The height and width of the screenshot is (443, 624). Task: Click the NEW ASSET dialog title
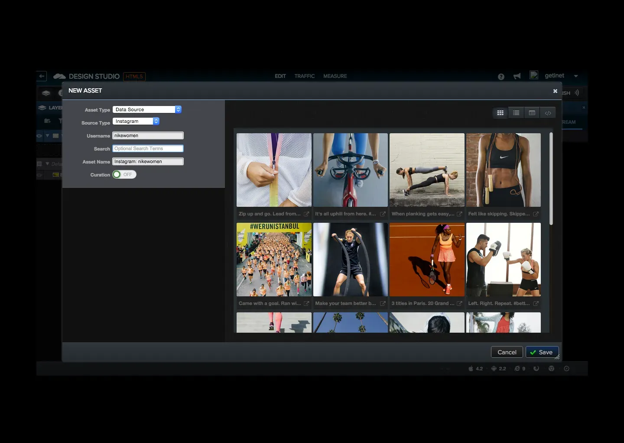tap(85, 90)
